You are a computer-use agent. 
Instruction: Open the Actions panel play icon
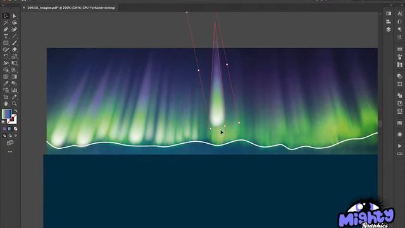pos(399,146)
